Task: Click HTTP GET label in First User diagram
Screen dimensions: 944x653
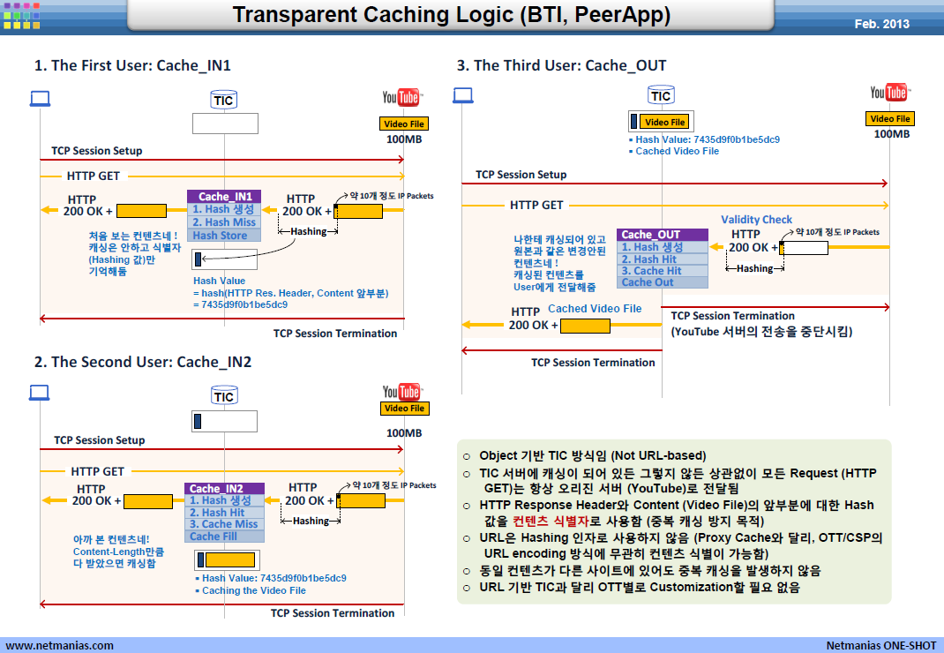Action: (x=94, y=176)
